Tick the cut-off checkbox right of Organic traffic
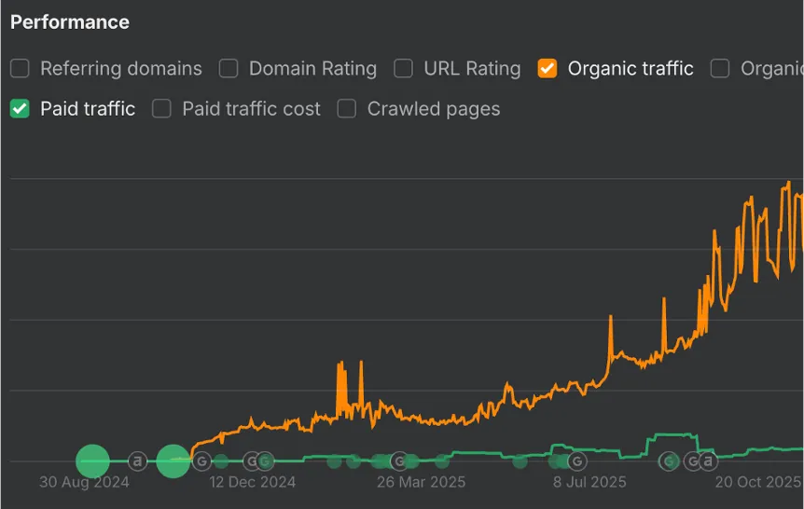This screenshot has width=804, height=509. pos(720,68)
